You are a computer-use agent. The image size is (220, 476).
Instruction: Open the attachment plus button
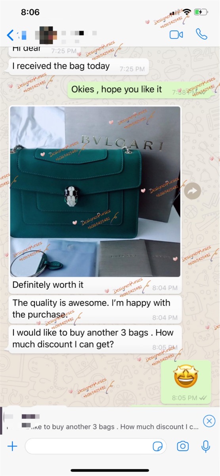tap(12, 446)
